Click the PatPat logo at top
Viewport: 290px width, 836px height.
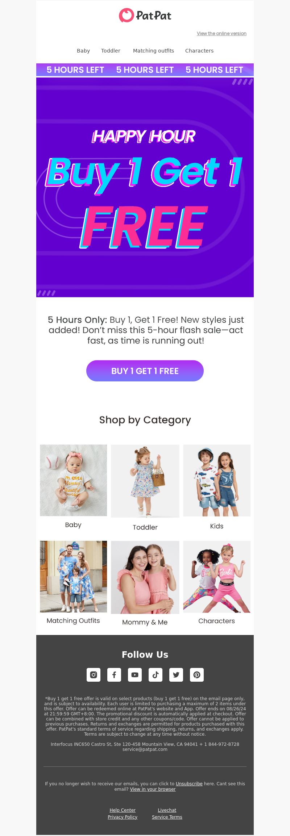coord(145,15)
